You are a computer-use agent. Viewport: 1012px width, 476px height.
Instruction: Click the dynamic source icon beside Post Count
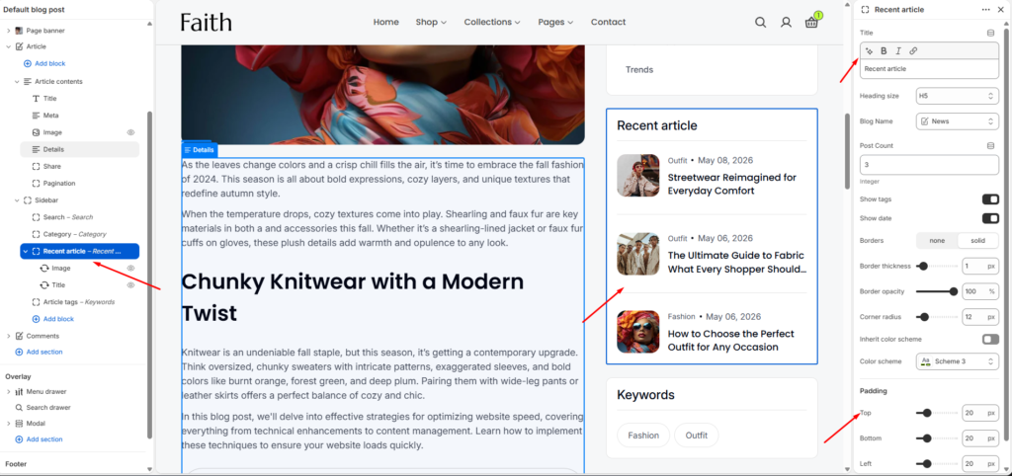tap(990, 146)
